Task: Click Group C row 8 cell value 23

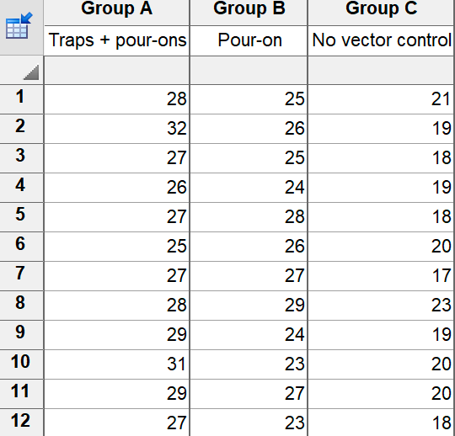Action: point(381,305)
